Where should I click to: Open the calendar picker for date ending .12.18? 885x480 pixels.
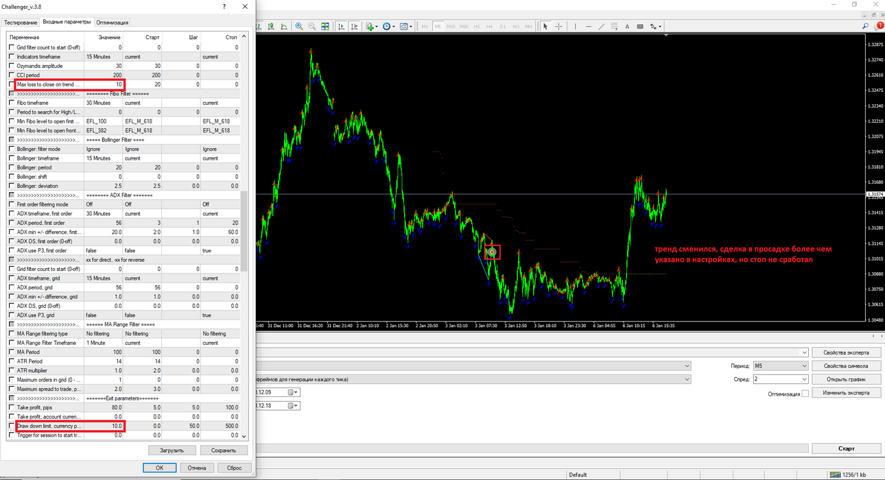tap(294, 405)
